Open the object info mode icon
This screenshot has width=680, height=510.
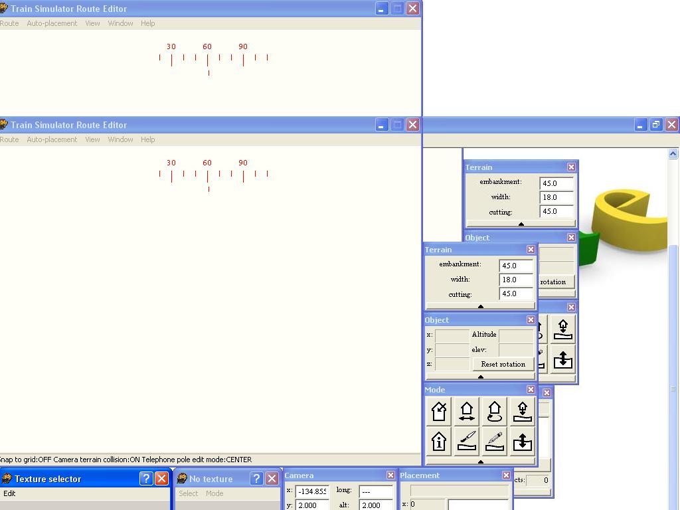[439, 442]
